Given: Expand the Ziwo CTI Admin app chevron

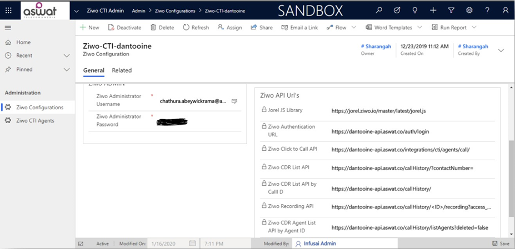Looking at the screenshot, I should [x=77, y=11].
